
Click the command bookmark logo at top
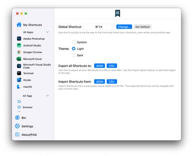coord(118,13)
